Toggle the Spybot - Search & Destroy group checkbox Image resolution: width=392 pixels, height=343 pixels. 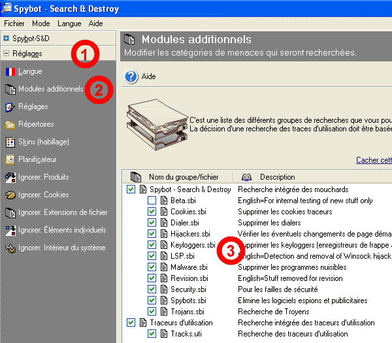(x=131, y=189)
